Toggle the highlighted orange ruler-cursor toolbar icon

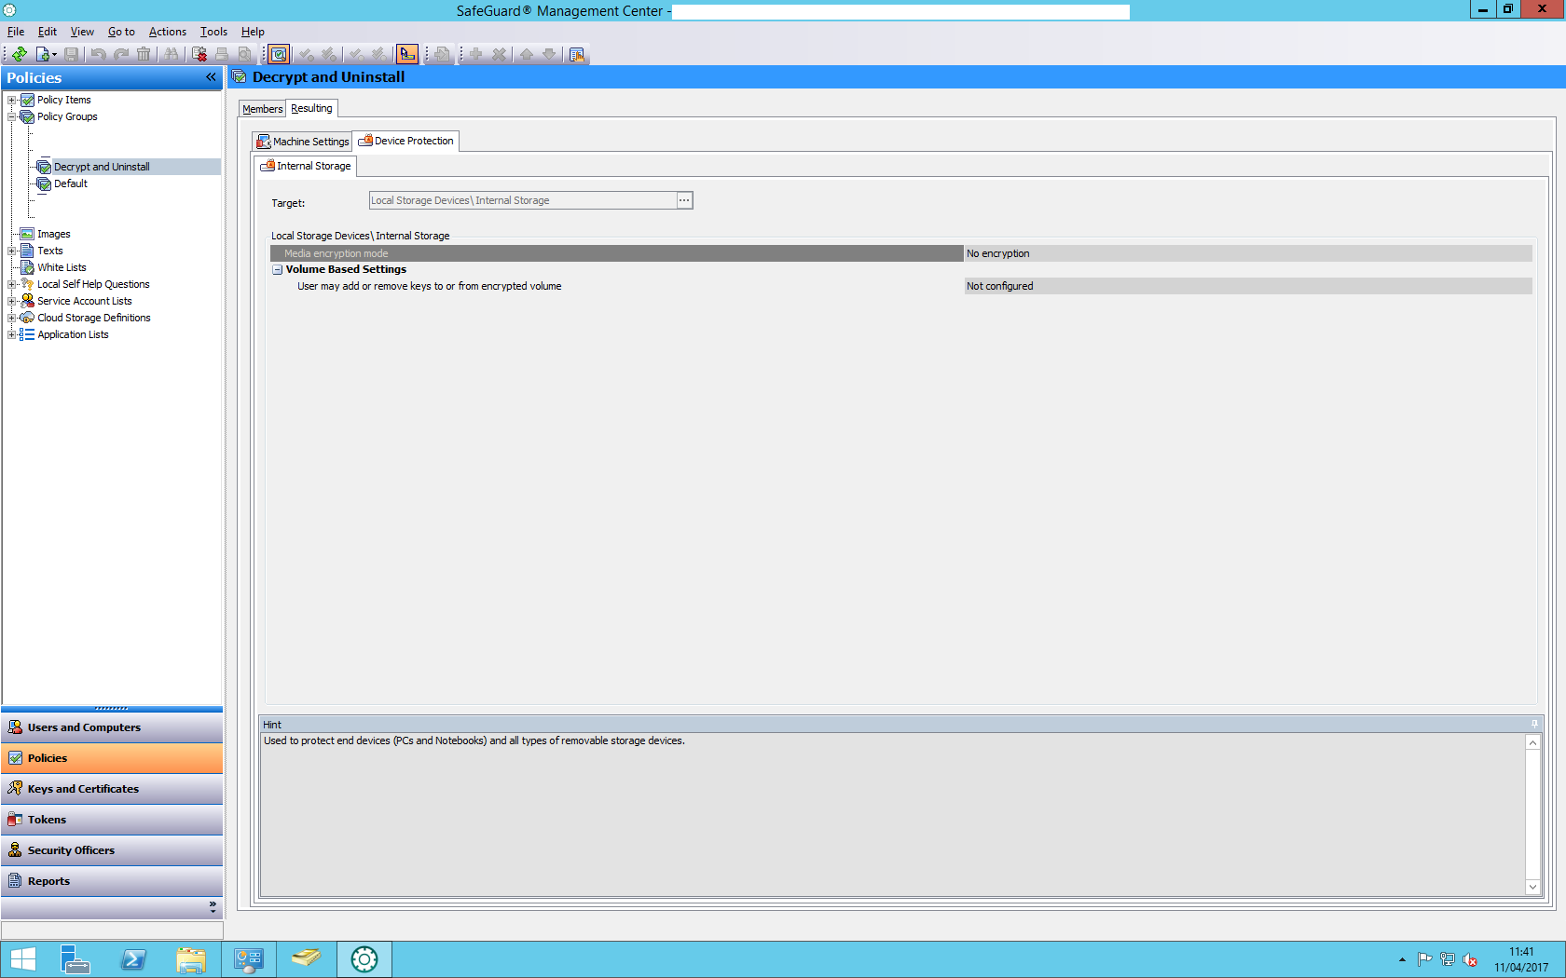pos(406,54)
